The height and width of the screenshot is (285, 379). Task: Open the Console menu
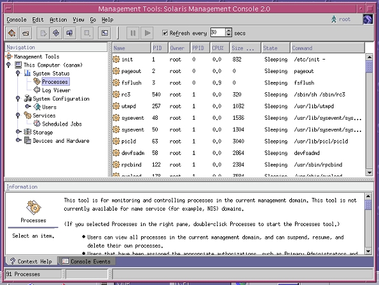click(x=17, y=20)
